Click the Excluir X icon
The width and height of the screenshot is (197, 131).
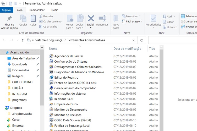click(91, 18)
